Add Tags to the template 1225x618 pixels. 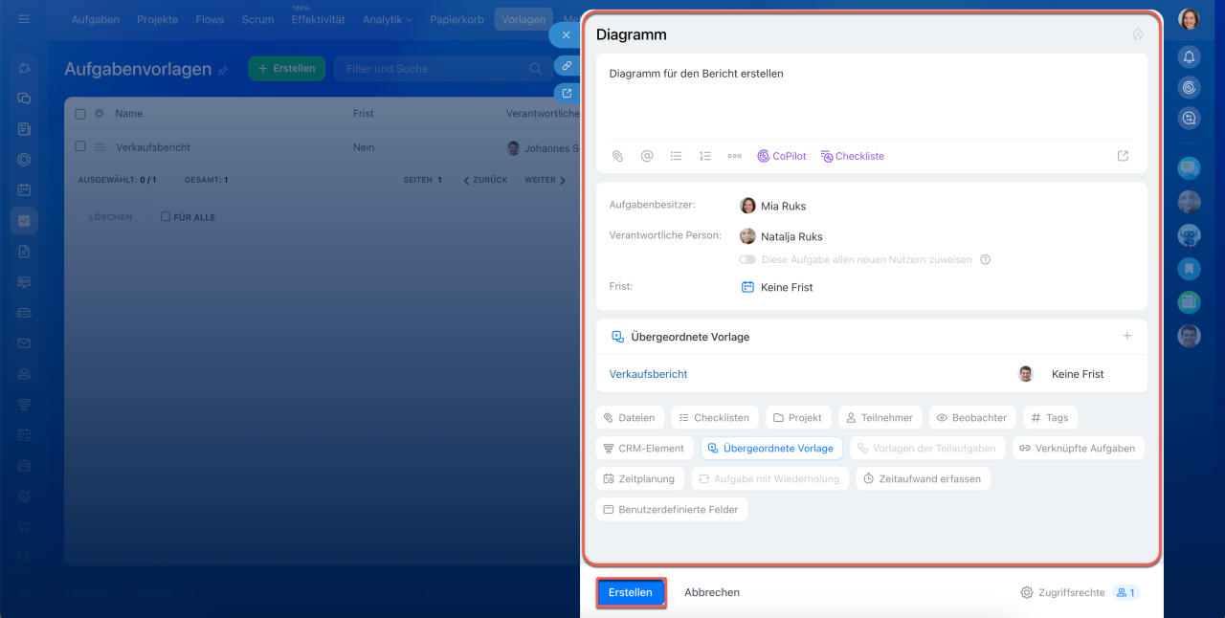[1050, 418]
